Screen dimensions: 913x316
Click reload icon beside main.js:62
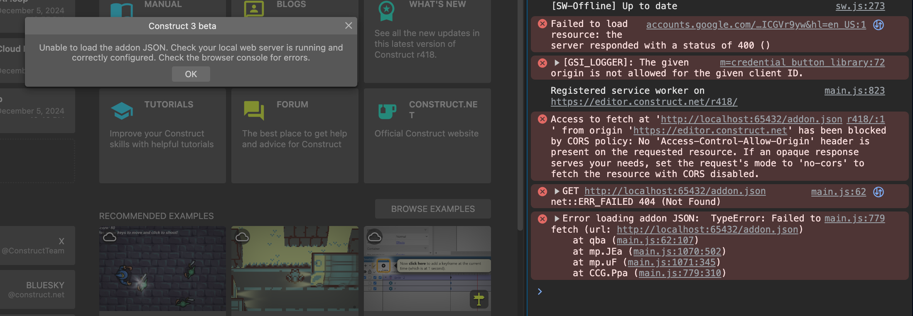point(879,192)
